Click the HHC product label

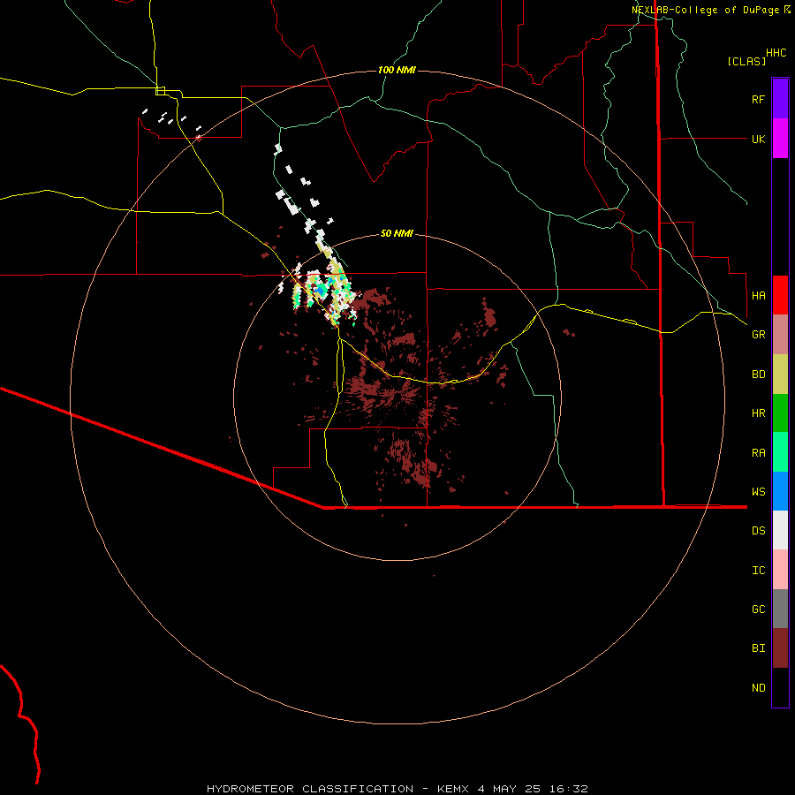[776, 53]
